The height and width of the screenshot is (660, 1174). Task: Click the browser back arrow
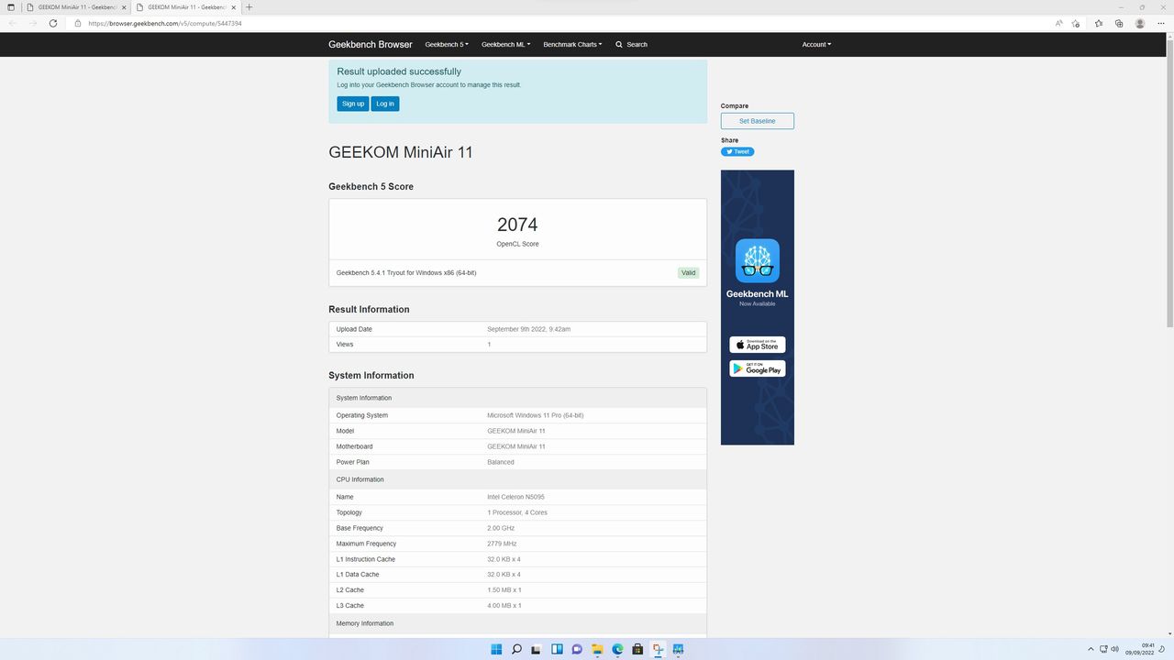click(x=12, y=23)
